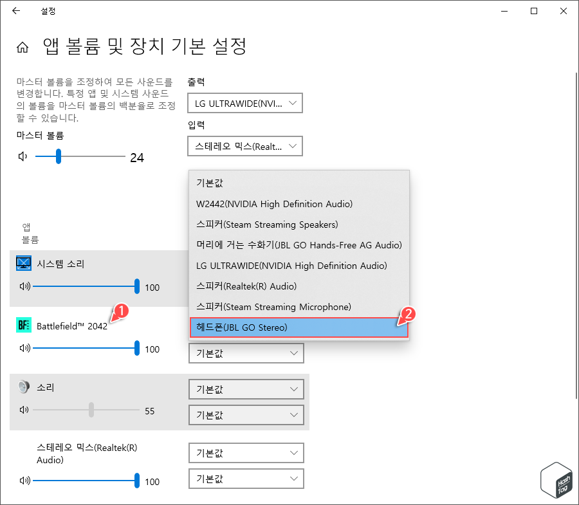
Task: Mute the 스테레오 믹스 speaker icon
Action: coord(24,481)
